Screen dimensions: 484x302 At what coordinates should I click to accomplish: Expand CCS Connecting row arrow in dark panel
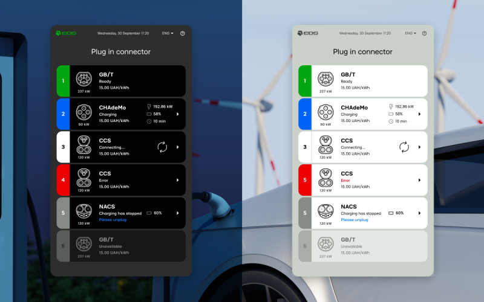coord(178,147)
